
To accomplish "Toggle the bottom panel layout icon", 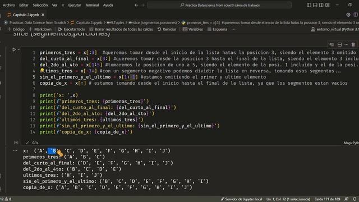I will [315, 5].
